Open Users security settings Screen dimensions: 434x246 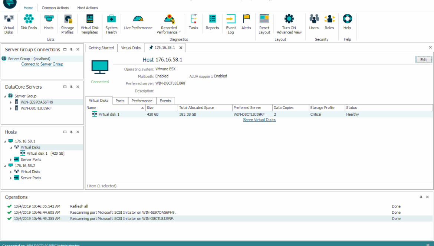point(314,22)
